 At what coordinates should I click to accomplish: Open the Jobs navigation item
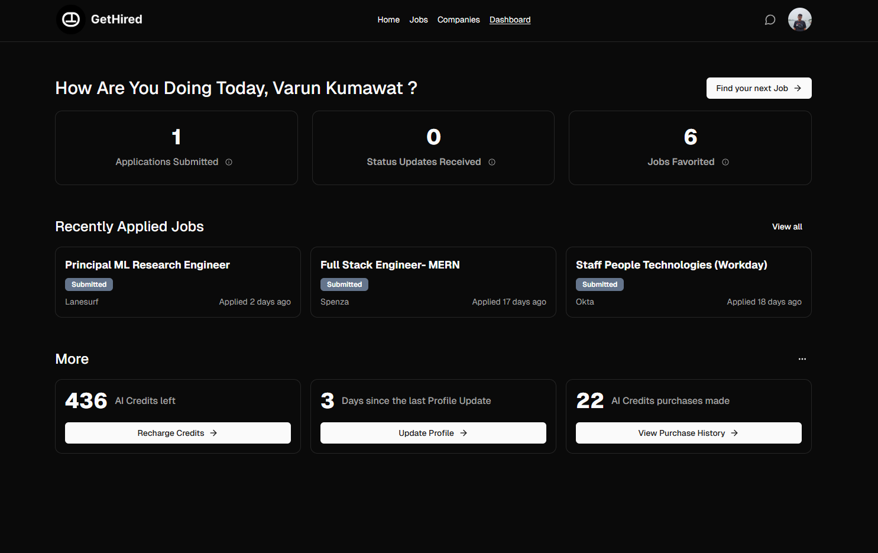point(419,20)
